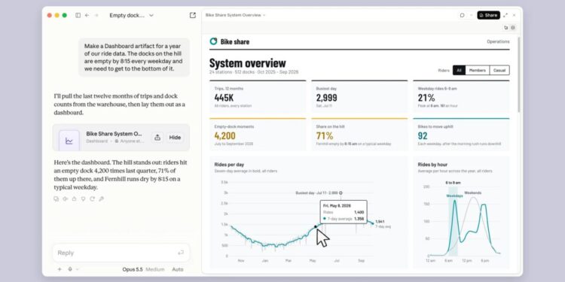
Task: Open the Opus 5.5 model selector
Action: [133, 269]
